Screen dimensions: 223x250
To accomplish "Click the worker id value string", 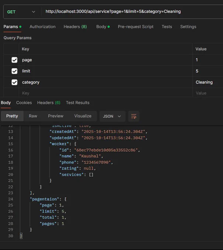I will (x=106, y=150).
